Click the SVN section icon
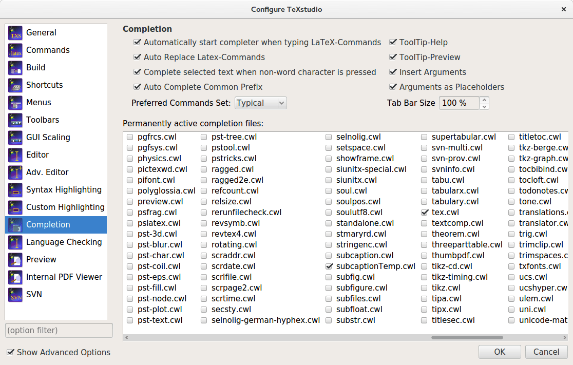 pyautogui.click(x=15, y=295)
